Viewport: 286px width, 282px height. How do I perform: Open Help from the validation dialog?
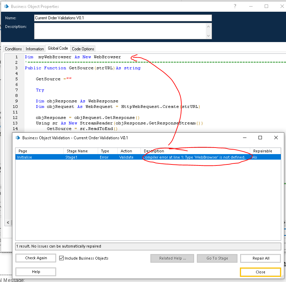coord(36,272)
